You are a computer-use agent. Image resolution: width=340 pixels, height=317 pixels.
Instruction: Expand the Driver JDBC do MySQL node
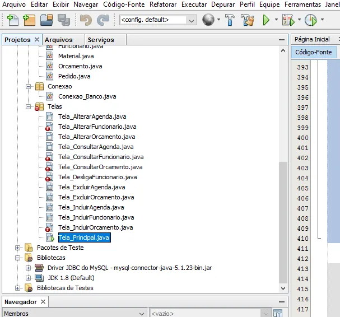pos(28,268)
